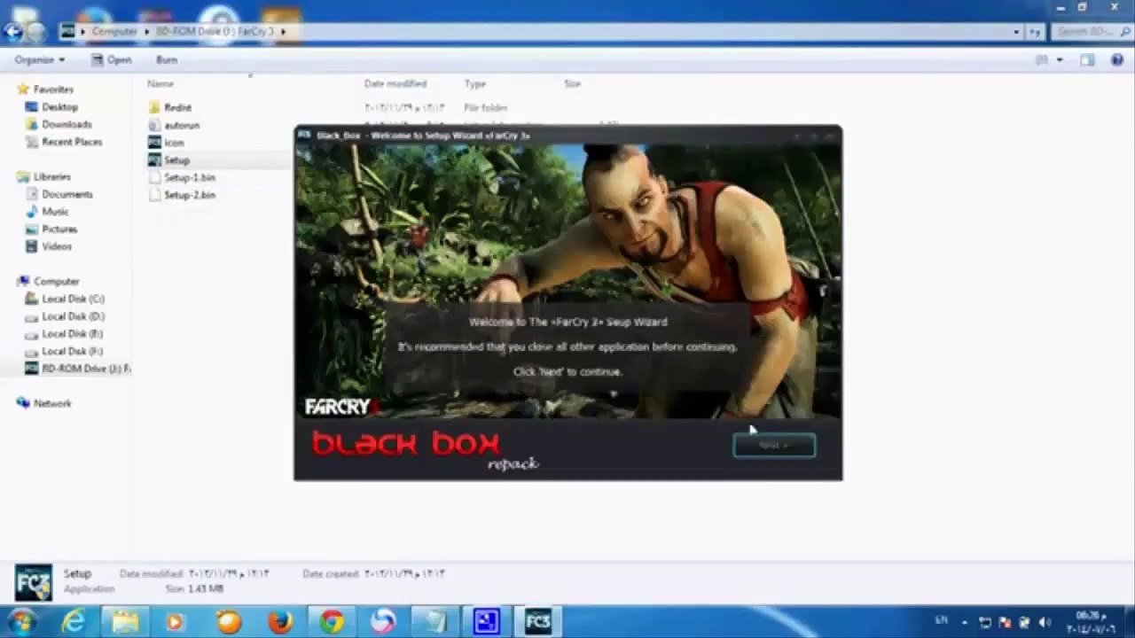Select the Redist folder

click(x=177, y=107)
